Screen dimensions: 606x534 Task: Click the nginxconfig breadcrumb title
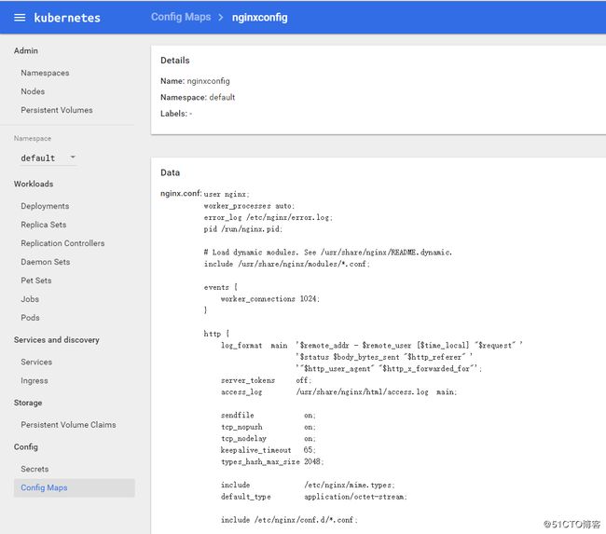click(260, 18)
